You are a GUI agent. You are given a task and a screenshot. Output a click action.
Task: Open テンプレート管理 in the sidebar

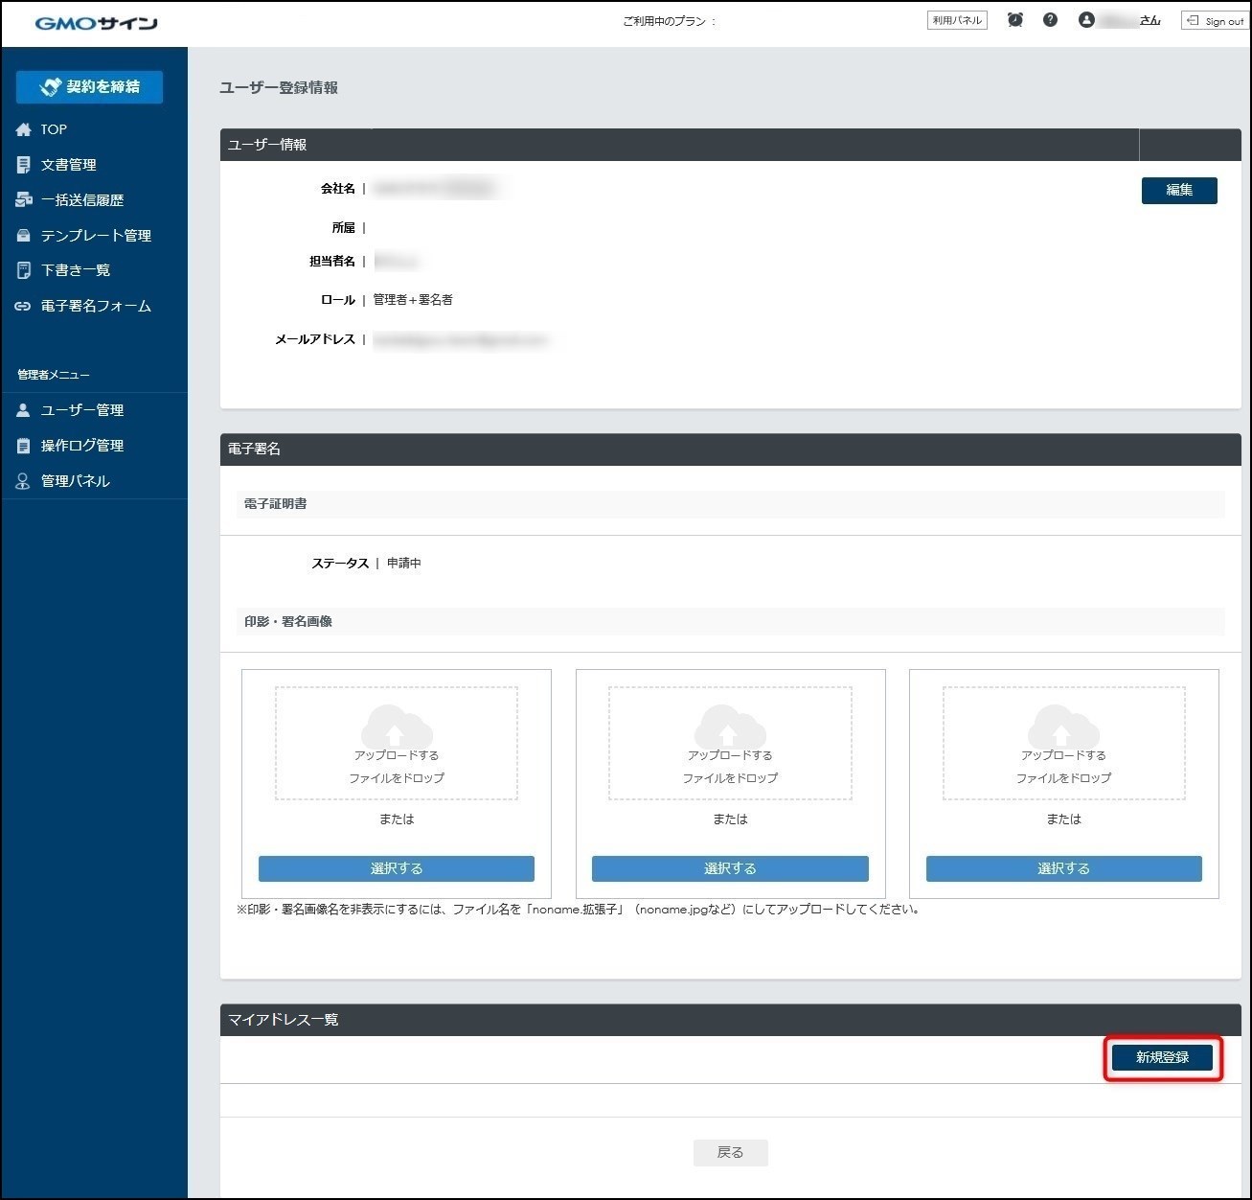(x=94, y=235)
